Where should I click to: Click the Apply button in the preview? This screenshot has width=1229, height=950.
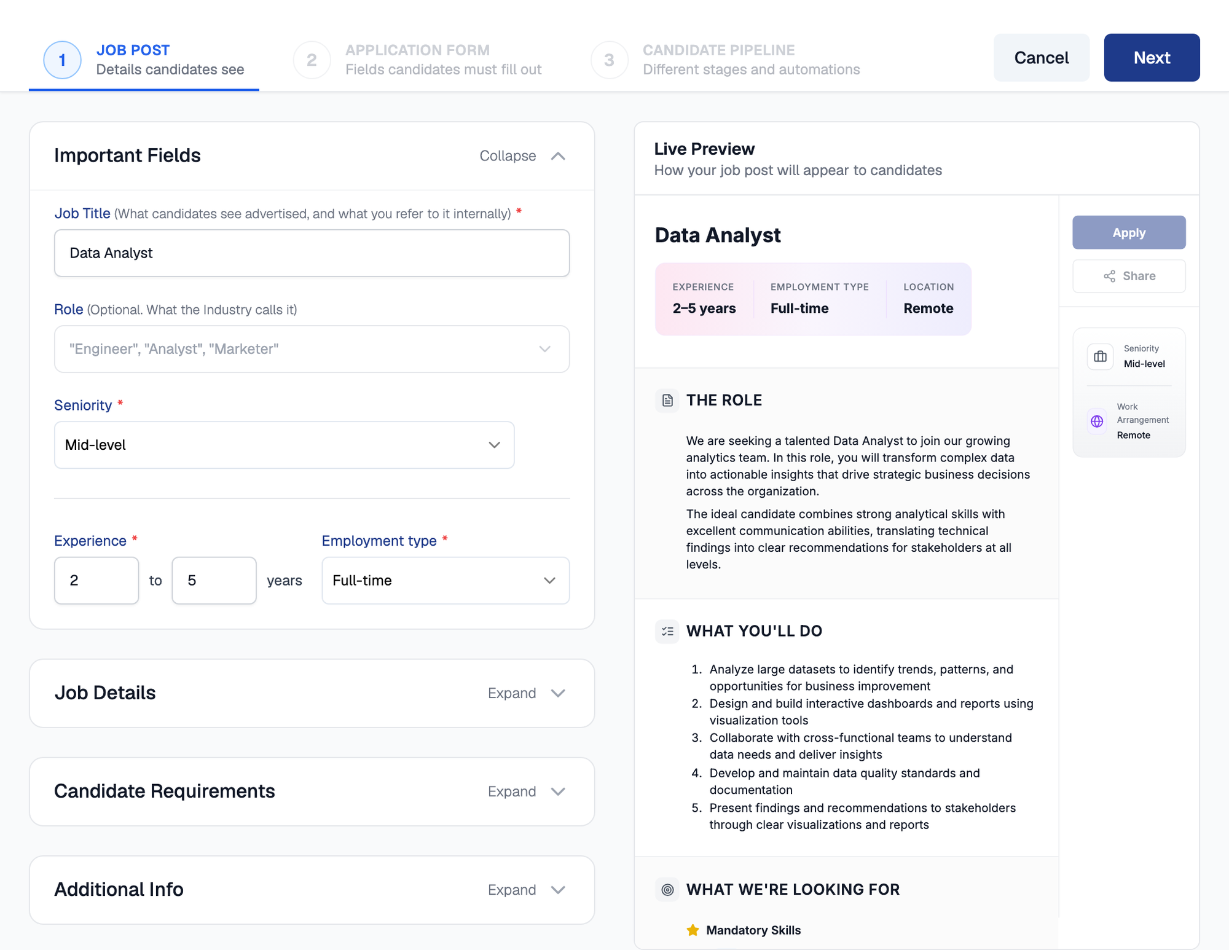[1129, 233]
